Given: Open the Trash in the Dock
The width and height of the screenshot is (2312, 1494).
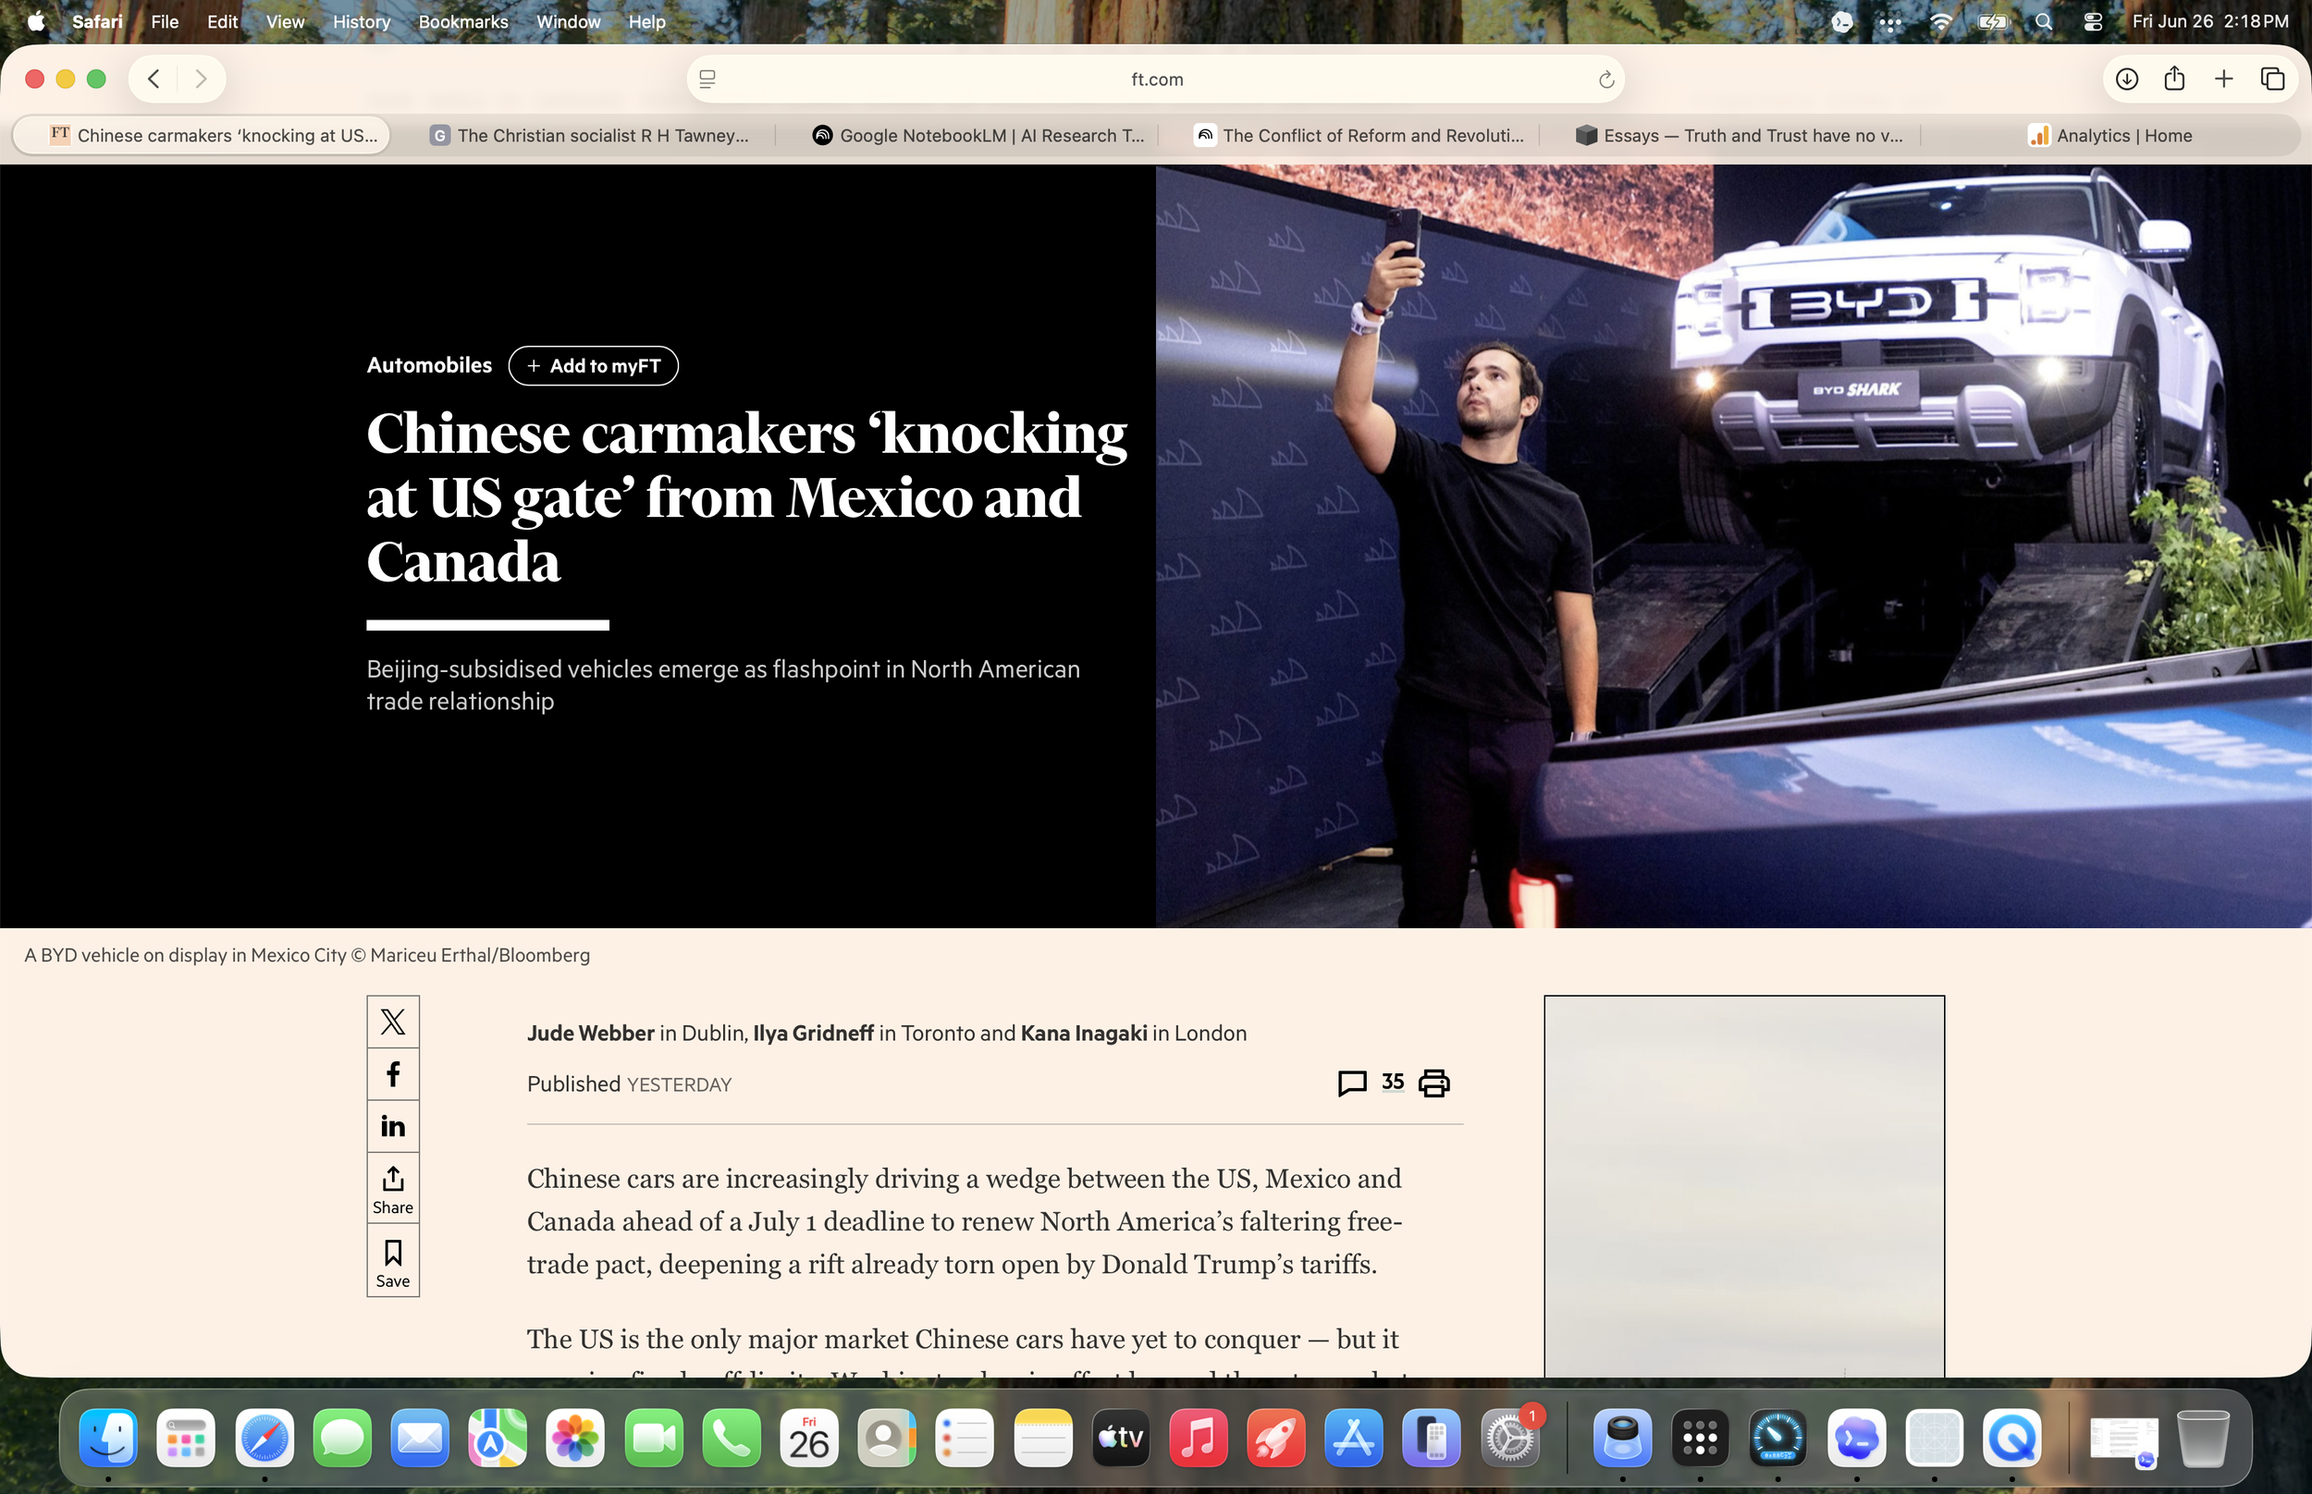Looking at the screenshot, I should (x=2204, y=1437).
